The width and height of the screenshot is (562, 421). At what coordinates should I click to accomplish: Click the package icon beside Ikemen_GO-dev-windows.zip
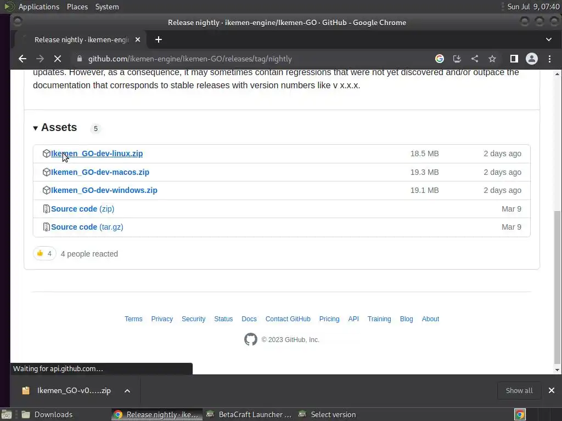pos(46,190)
